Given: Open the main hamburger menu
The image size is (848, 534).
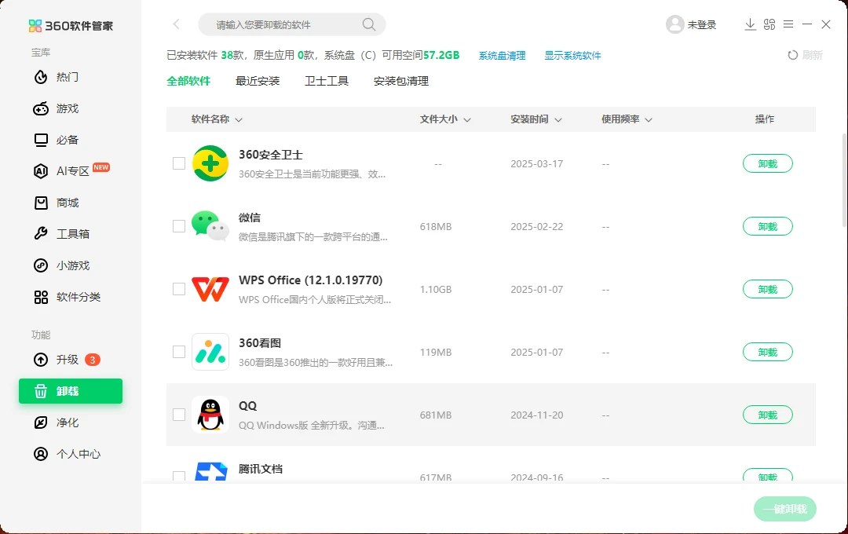Looking at the screenshot, I should click(x=788, y=24).
